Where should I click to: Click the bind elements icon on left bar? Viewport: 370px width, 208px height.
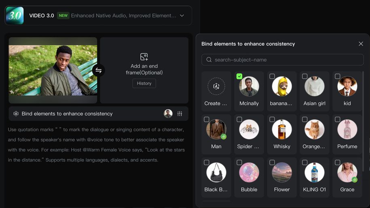coord(16,114)
